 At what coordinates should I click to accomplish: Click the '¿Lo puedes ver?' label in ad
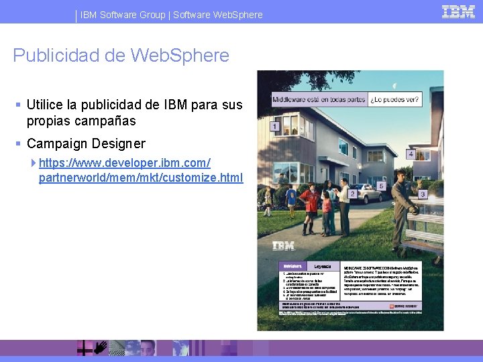[x=394, y=99]
